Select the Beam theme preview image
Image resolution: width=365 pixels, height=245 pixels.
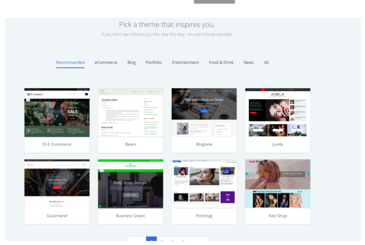pos(130,112)
